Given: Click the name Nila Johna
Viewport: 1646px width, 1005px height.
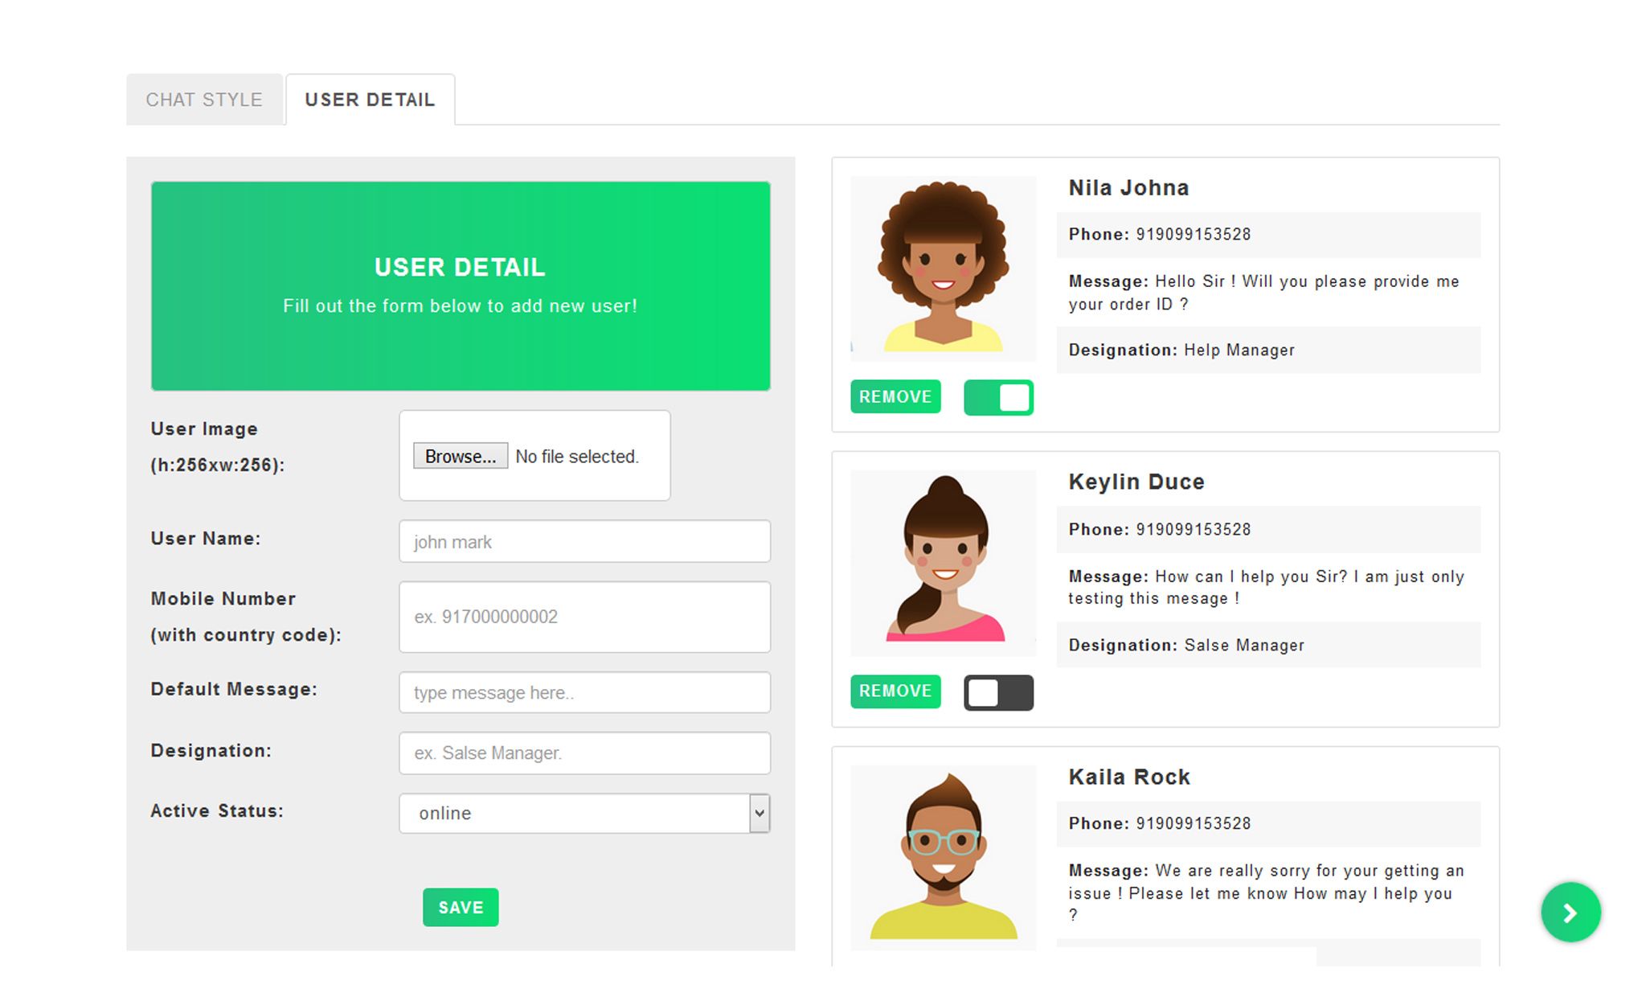Looking at the screenshot, I should click(x=1128, y=187).
